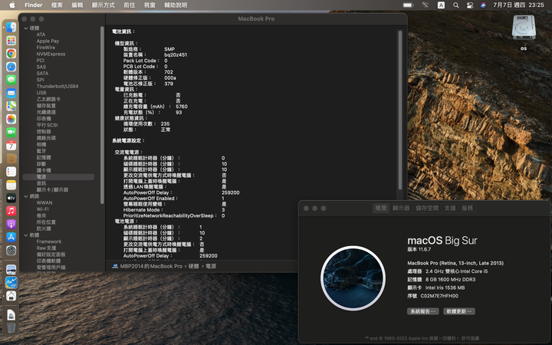552x345 pixels.
Task: Open the 輔助說明 menu
Action: click(176, 5)
